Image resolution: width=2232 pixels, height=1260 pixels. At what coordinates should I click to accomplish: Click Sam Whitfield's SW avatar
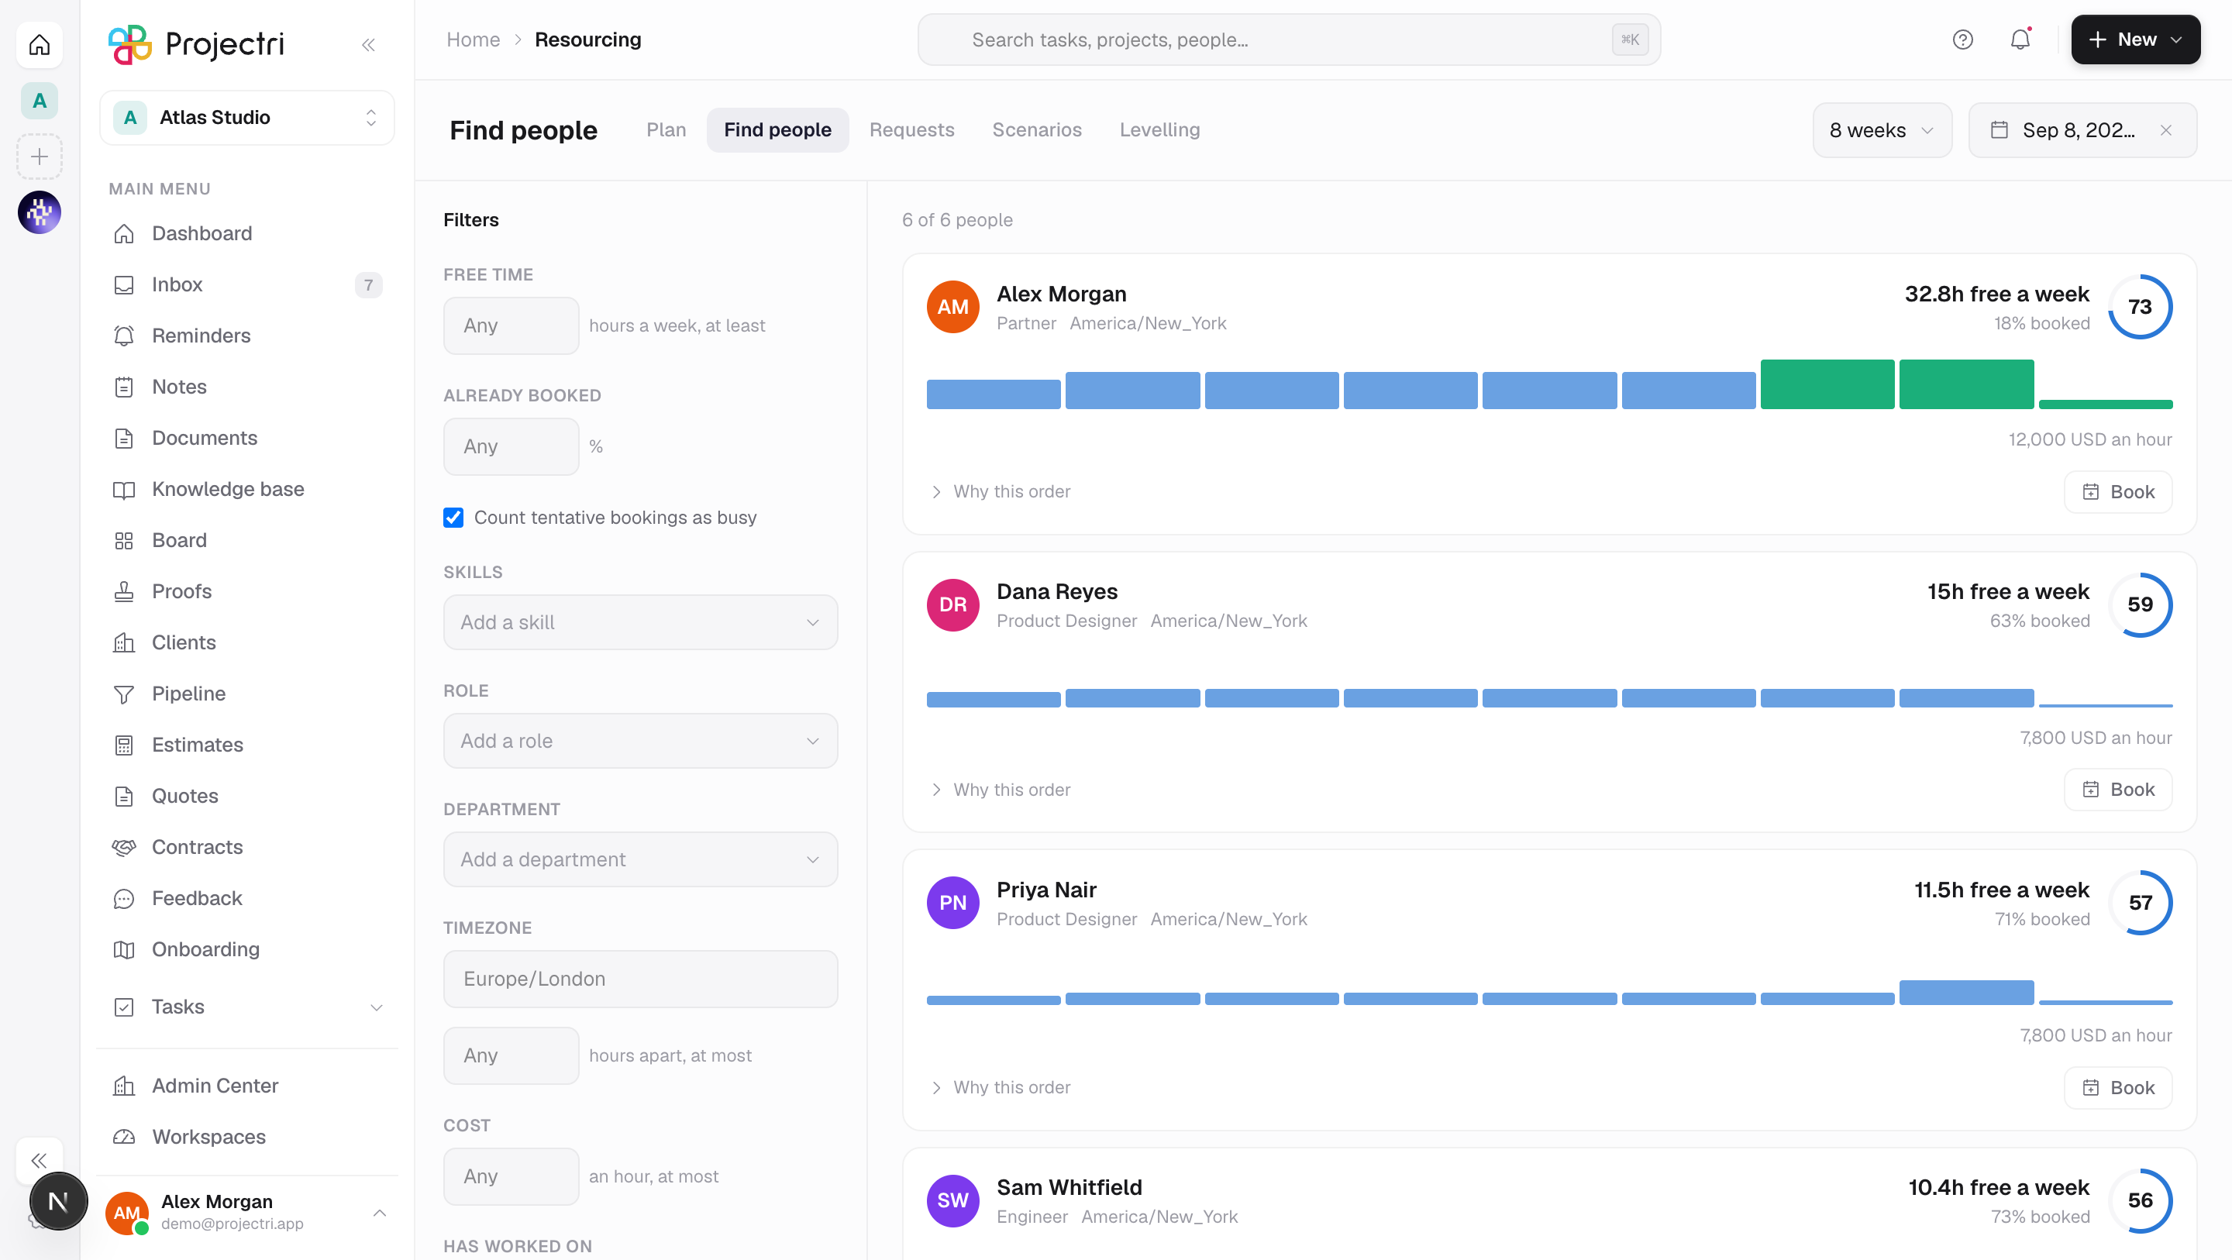tap(953, 1201)
